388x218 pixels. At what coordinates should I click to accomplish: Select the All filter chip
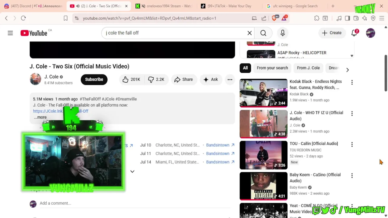point(245,68)
